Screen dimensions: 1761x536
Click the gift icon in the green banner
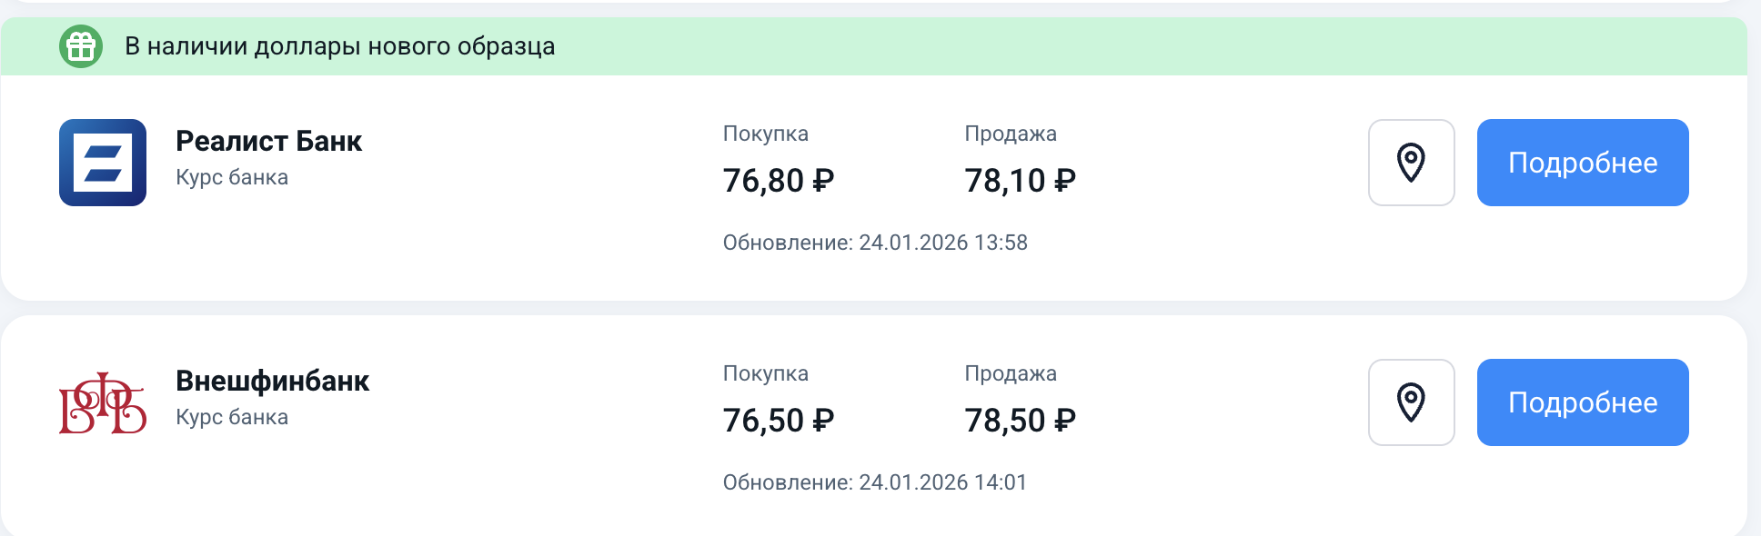click(x=81, y=46)
